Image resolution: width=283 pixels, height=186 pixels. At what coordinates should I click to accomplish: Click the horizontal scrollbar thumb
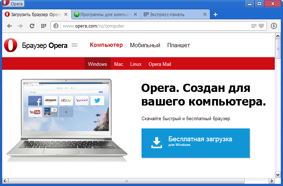tap(126, 181)
